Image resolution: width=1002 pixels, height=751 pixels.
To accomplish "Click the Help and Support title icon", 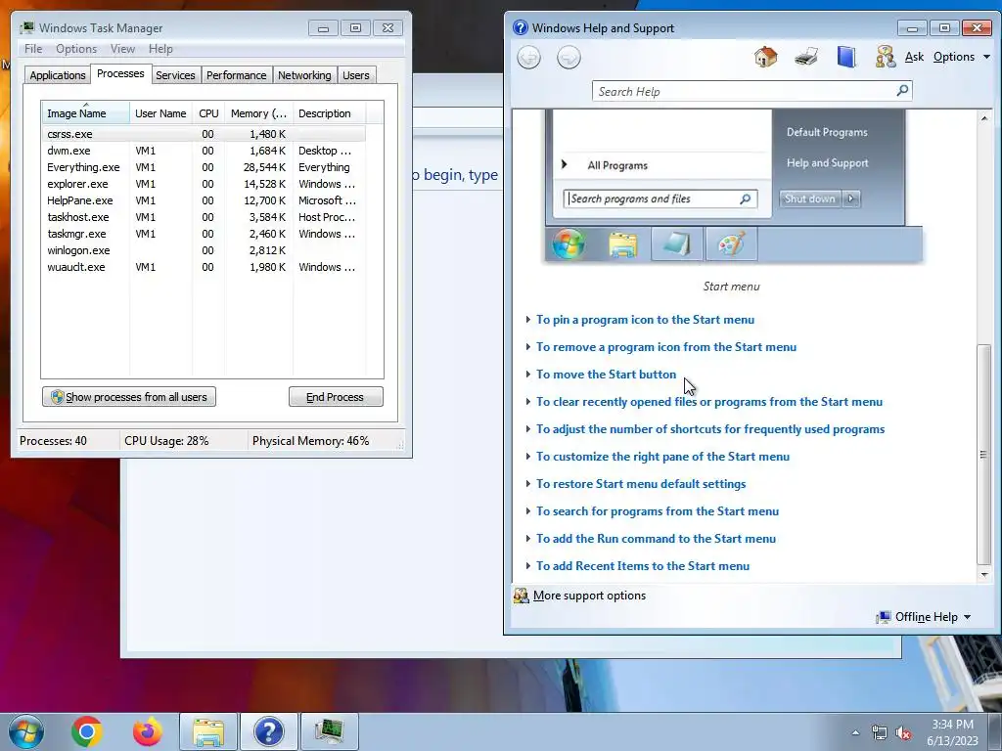I will pos(521,28).
